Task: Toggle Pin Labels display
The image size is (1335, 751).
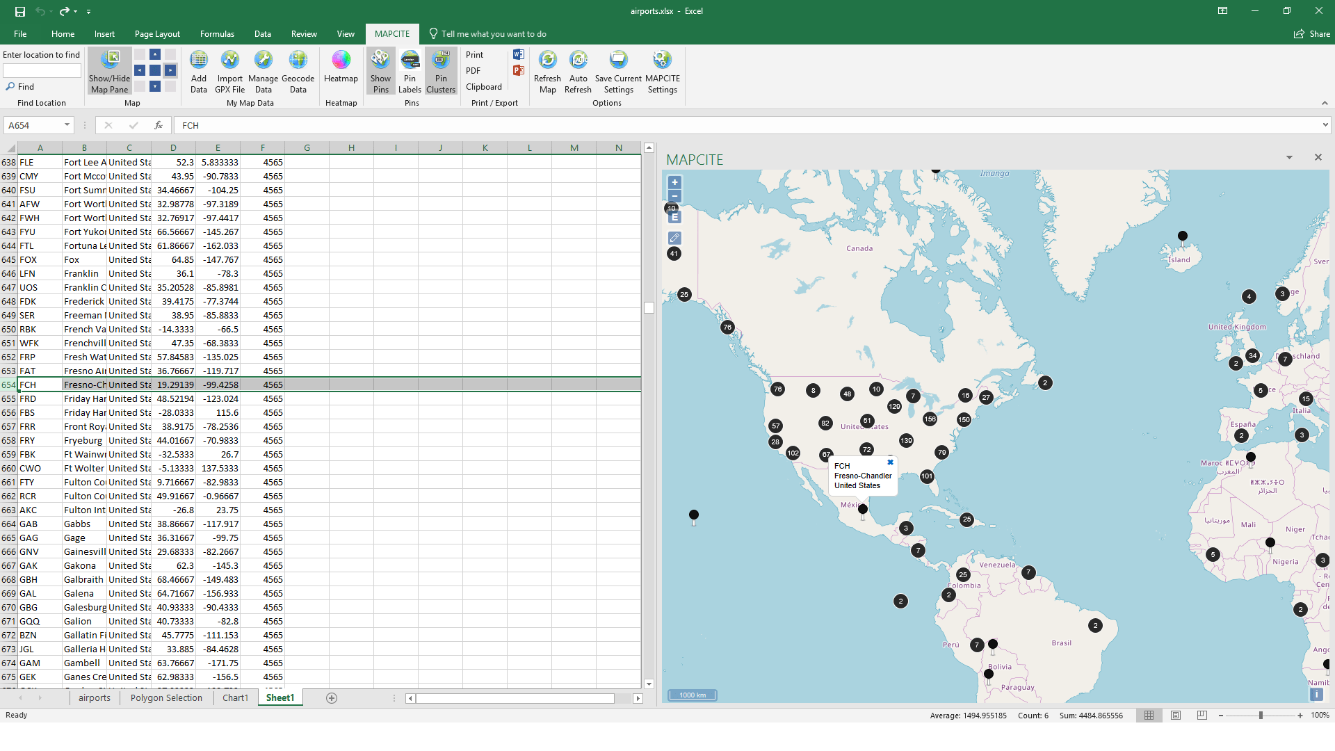Action: coord(410,71)
